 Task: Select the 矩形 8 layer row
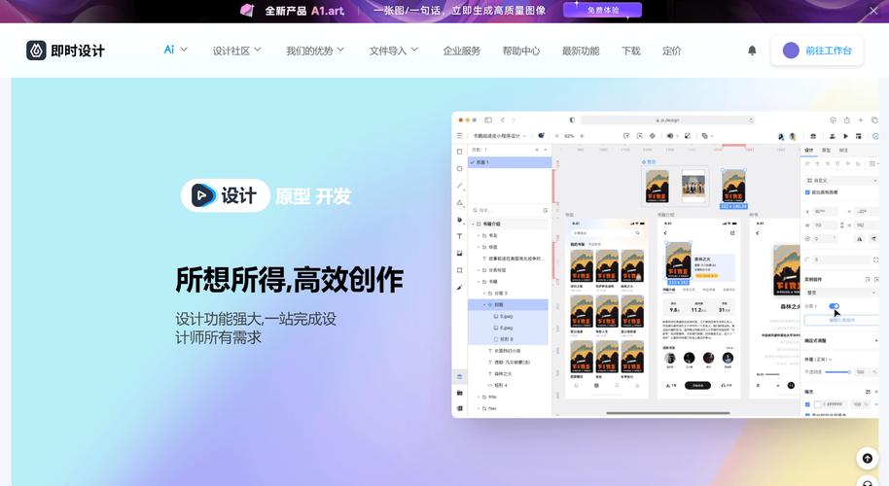[508, 338]
